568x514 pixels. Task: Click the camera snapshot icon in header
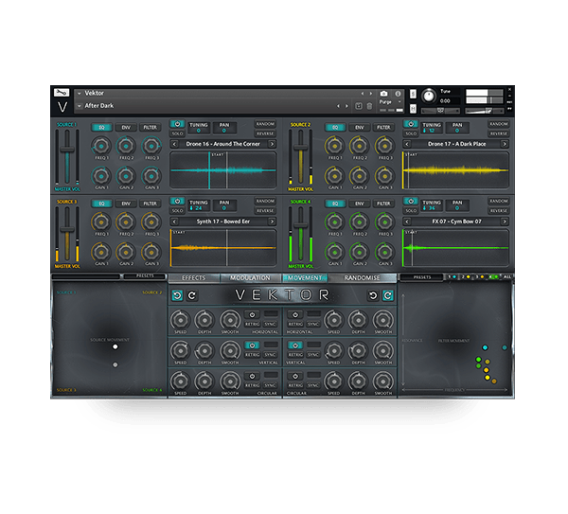point(383,94)
